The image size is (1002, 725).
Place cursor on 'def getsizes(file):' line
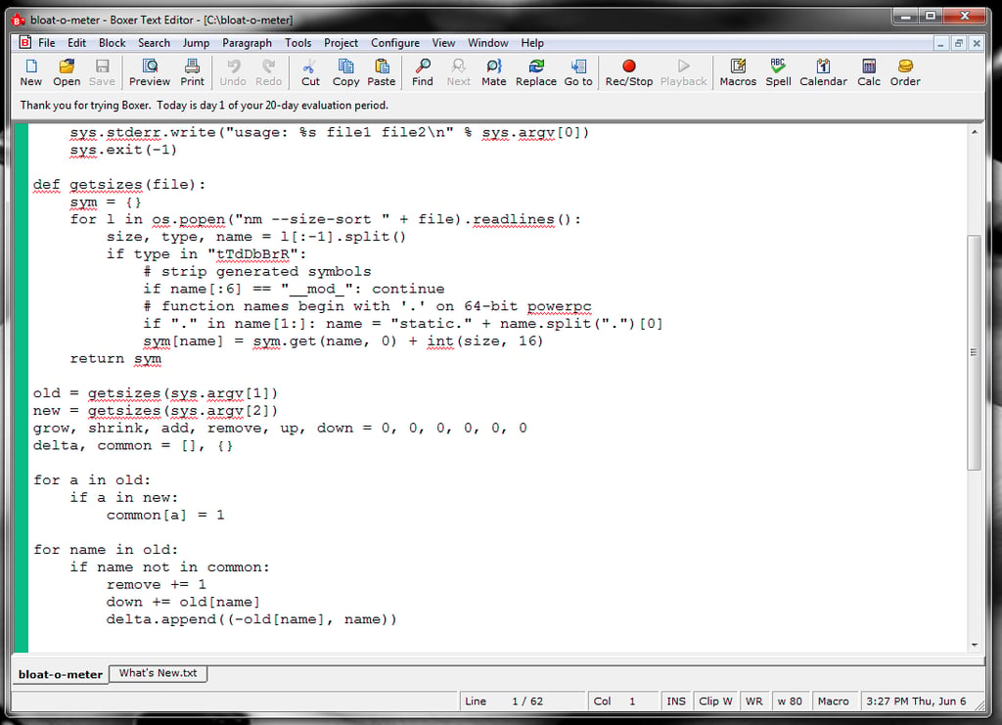coord(119,185)
